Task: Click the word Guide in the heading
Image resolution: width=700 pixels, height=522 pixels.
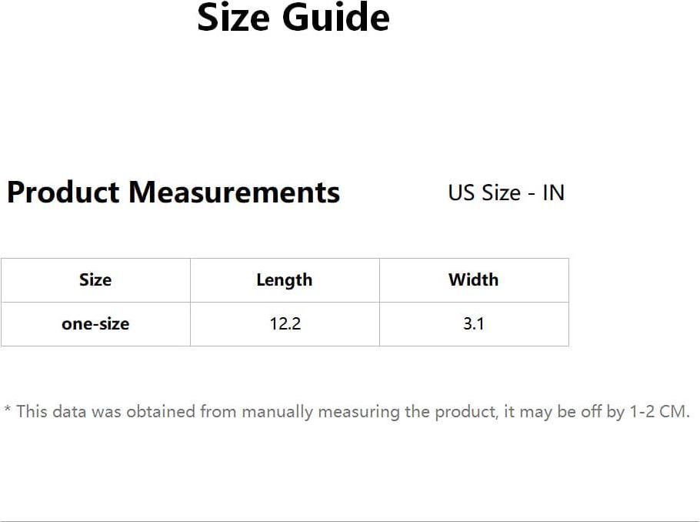Action: tap(335, 18)
